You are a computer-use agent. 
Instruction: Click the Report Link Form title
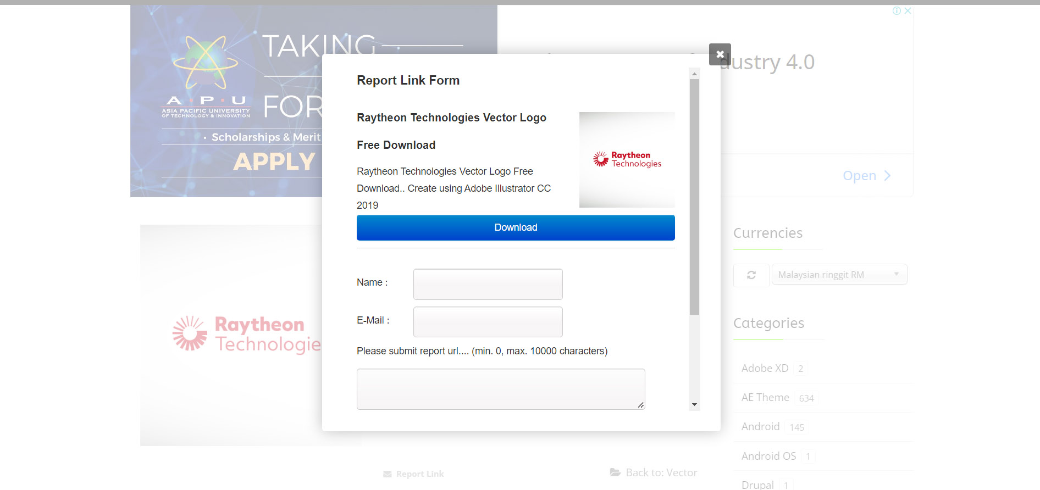(x=408, y=80)
